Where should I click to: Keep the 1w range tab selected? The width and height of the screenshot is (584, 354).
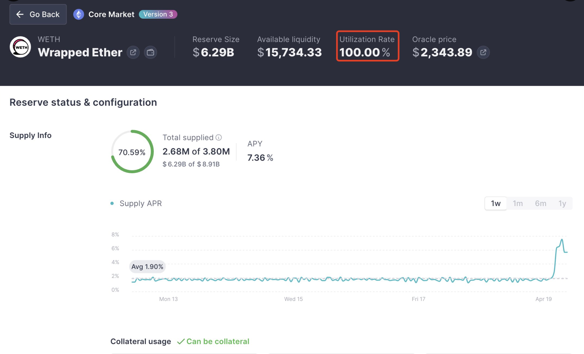click(495, 203)
